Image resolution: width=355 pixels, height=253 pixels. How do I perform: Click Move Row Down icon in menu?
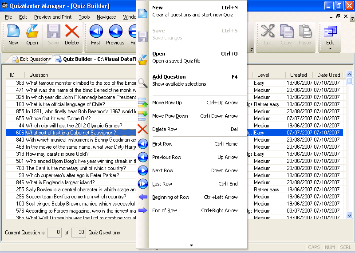coord(143,116)
